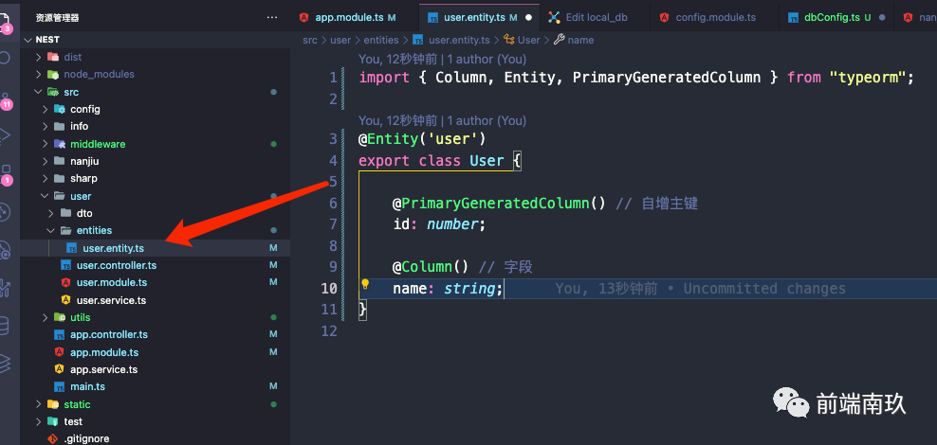Click the lightbulb quick-fix icon on line 10

364,285
